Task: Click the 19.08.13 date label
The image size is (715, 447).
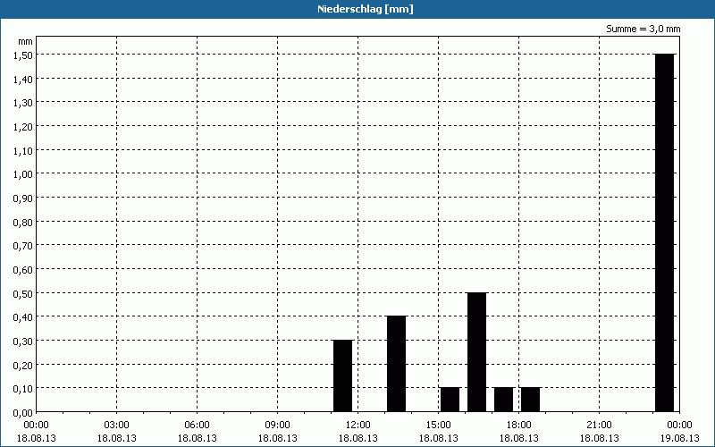Action: point(680,438)
